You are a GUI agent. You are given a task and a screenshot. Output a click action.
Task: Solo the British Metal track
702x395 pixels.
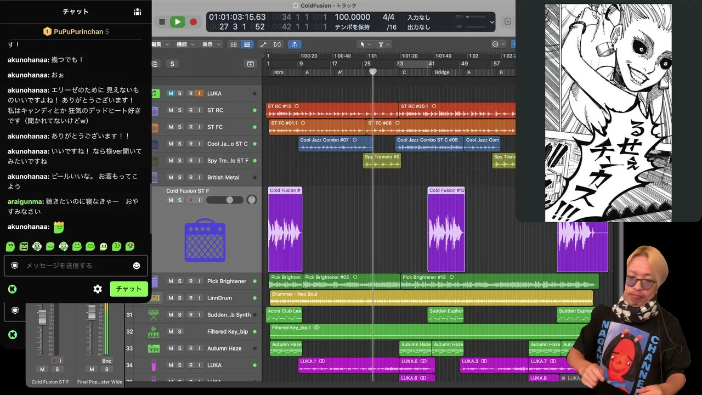(179, 177)
